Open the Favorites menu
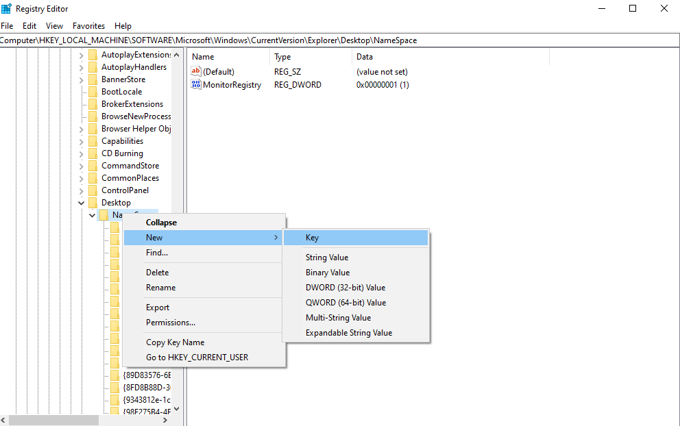Viewport: 680px width, 426px height. pos(88,25)
